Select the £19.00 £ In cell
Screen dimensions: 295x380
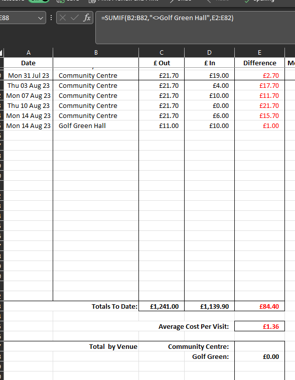(x=210, y=76)
